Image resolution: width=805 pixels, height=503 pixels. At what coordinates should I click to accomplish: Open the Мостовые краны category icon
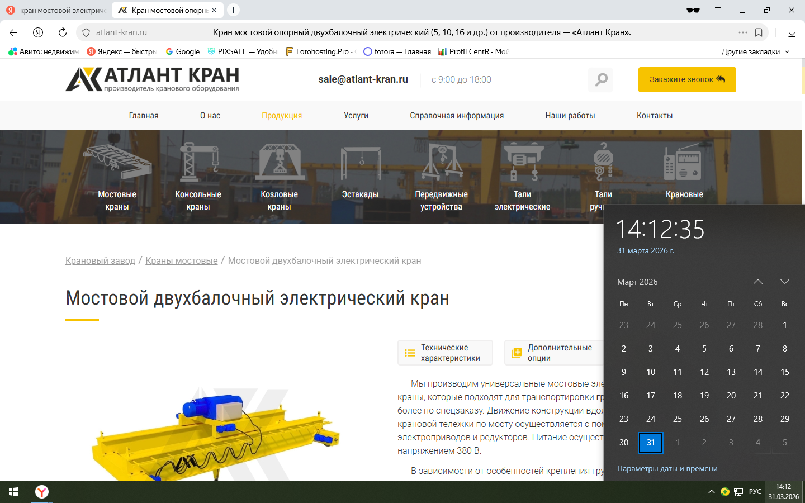click(x=117, y=162)
